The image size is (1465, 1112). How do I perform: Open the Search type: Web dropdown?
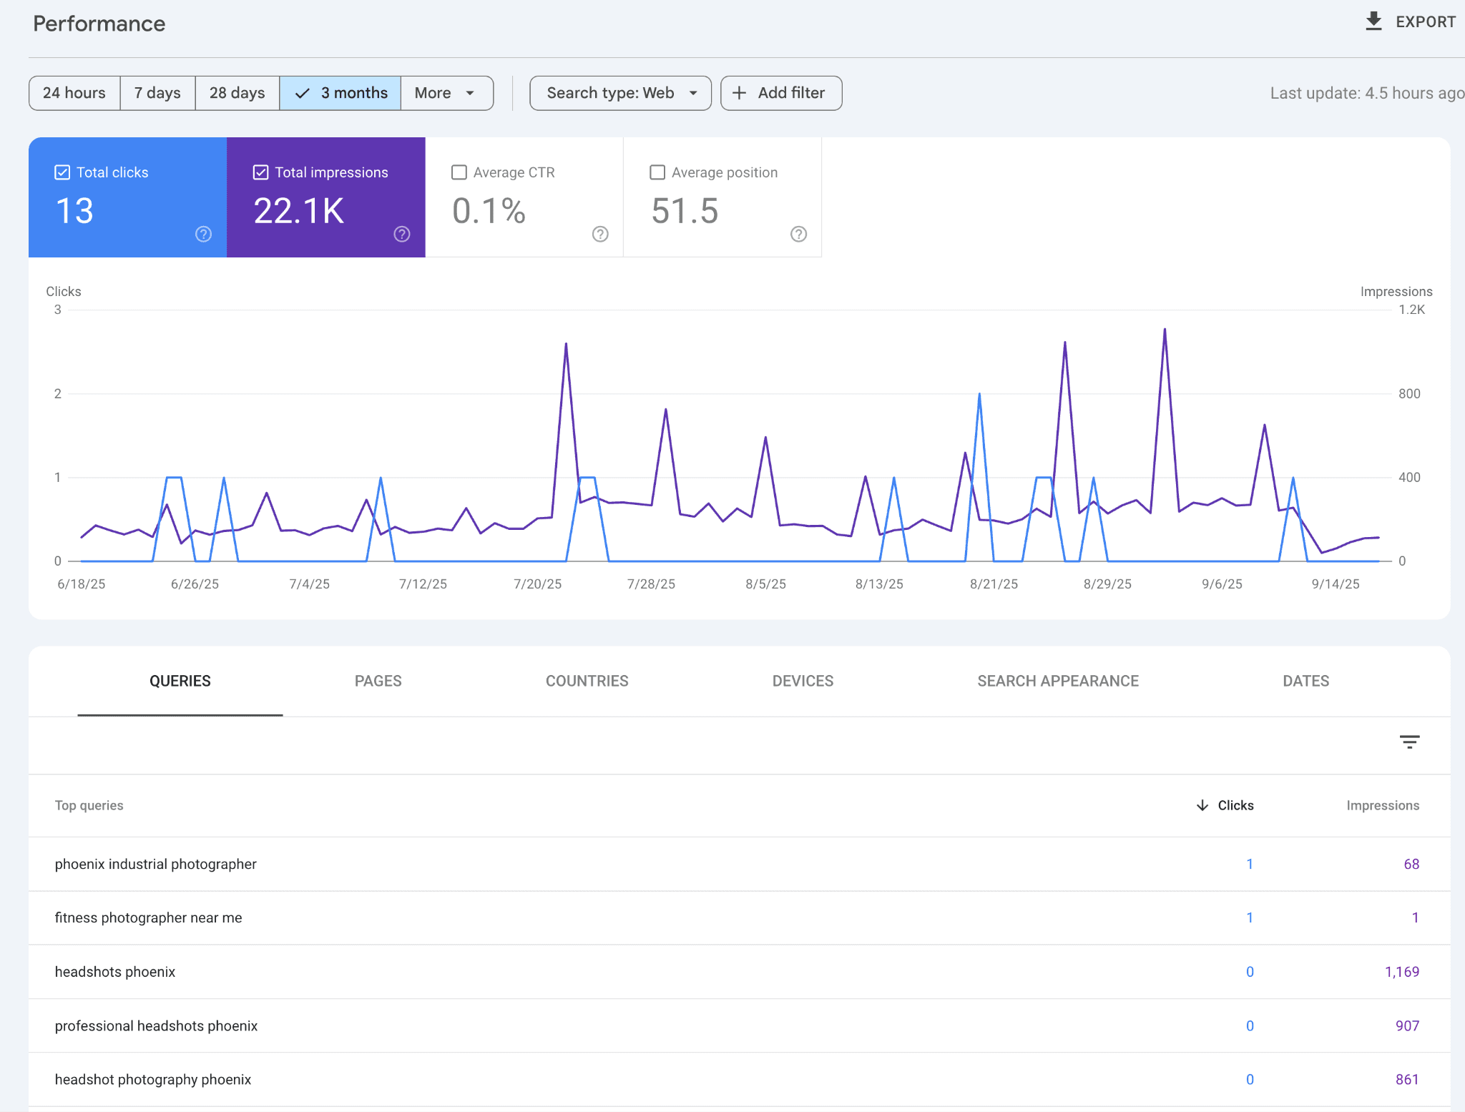pyautogui.click(x=619, y=93)
